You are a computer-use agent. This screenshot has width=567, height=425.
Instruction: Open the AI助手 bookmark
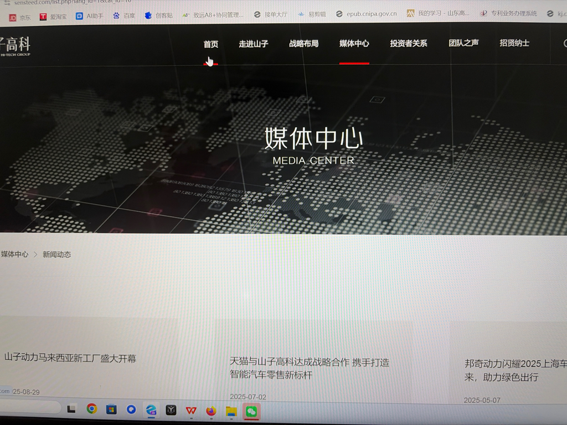pyautogui.click(x=90, y=16)
